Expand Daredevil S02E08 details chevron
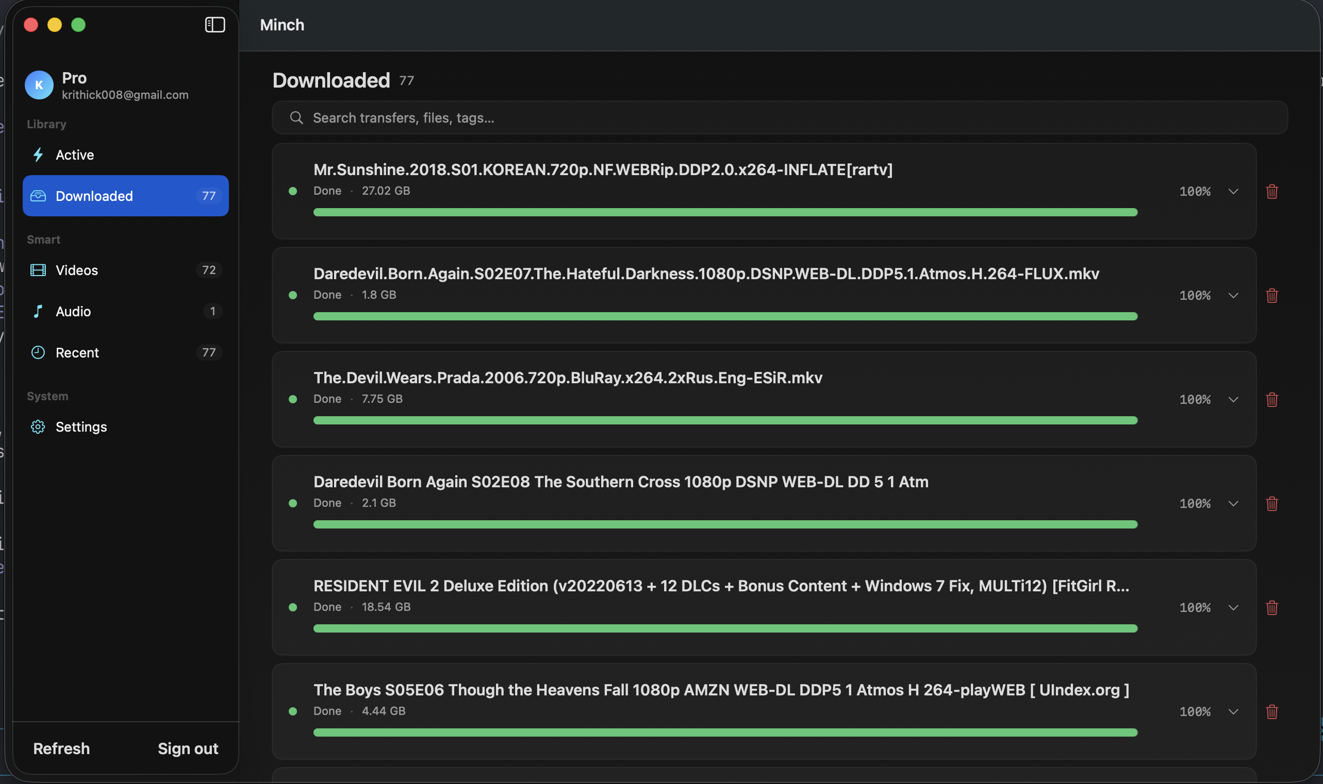 pyautogui.click(x=1233, y=503)
